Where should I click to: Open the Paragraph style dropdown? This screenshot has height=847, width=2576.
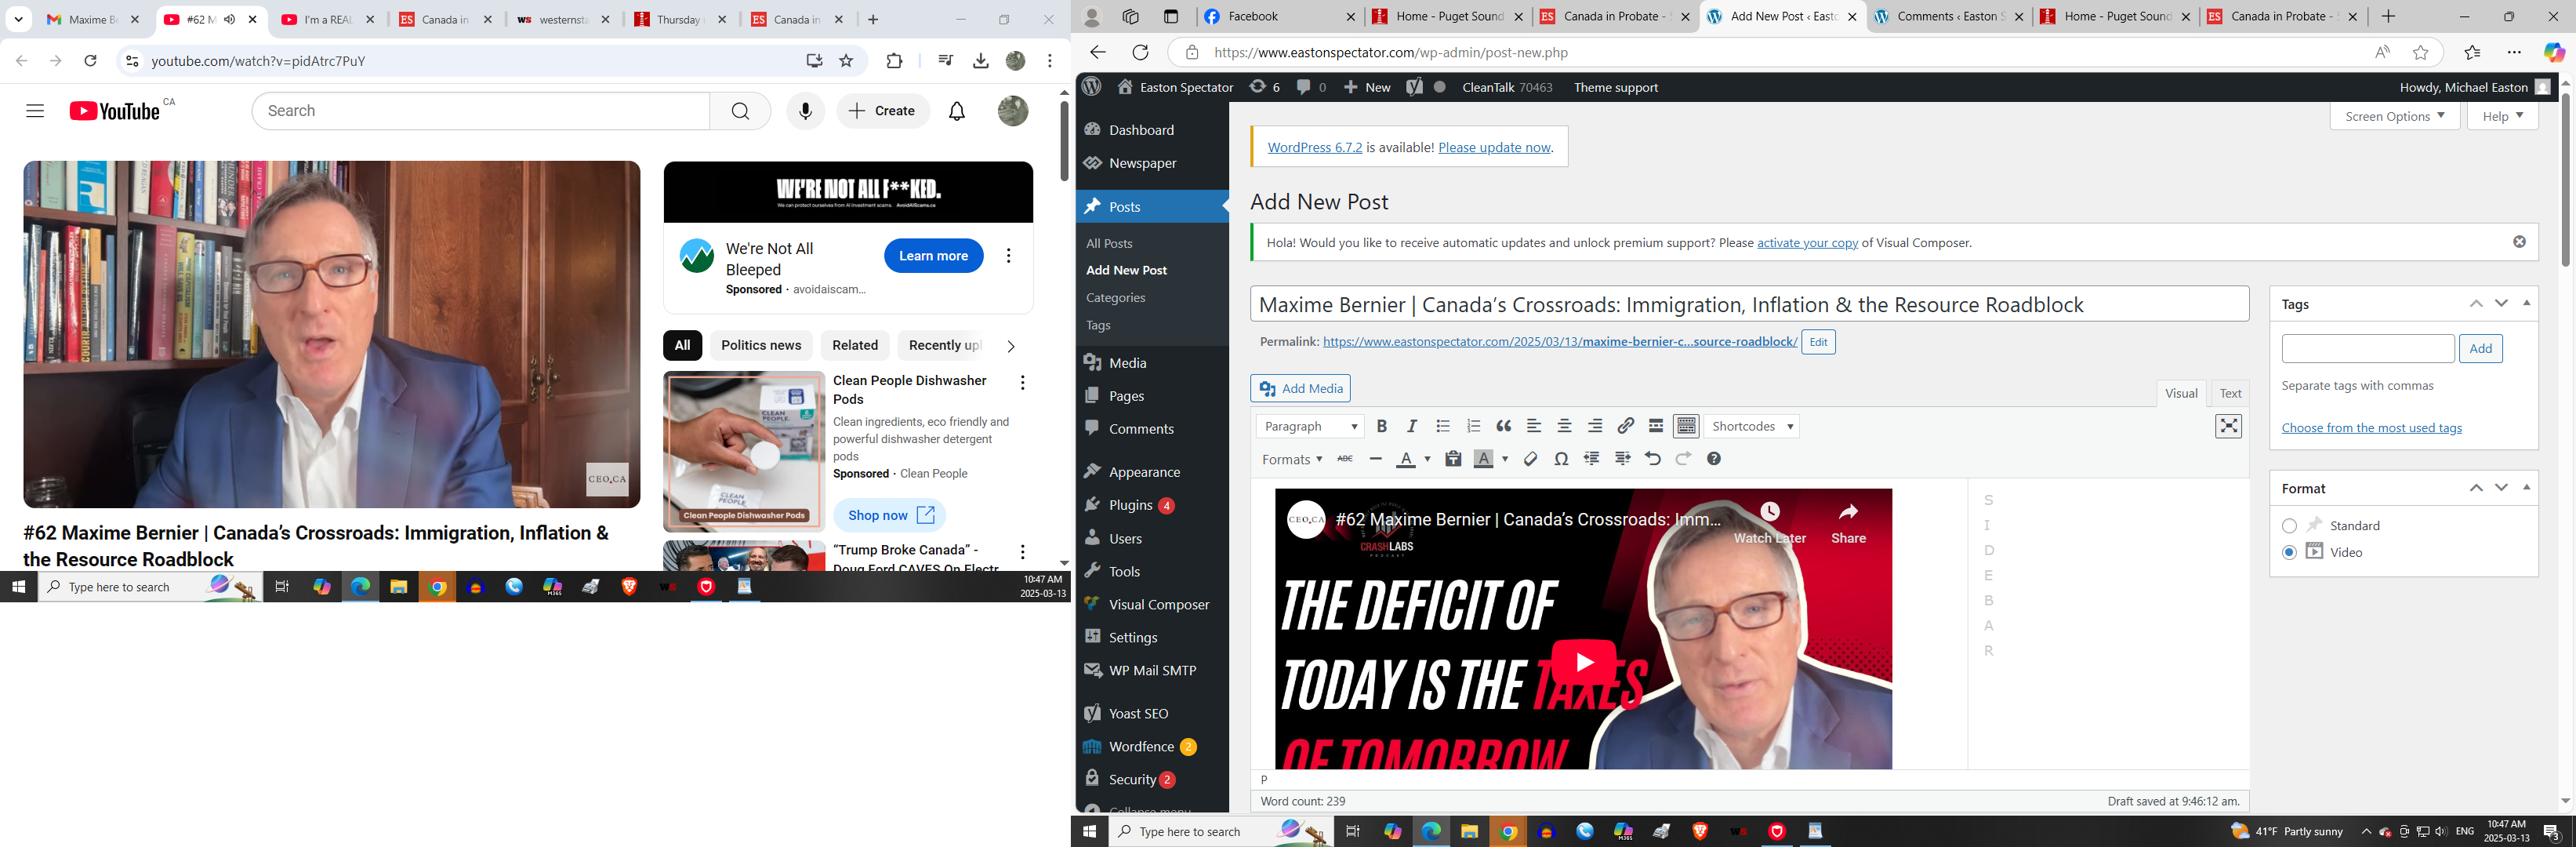point(1309,426)
